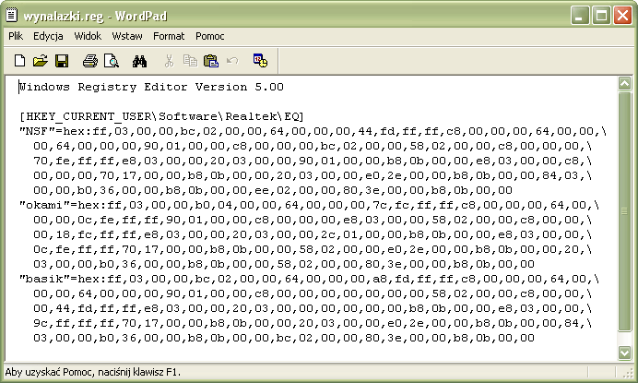Image resolution: width=638 pixels, height=383 pixels.
Task: Click the line starting with "okami"=hex
Action: point(309,205)
